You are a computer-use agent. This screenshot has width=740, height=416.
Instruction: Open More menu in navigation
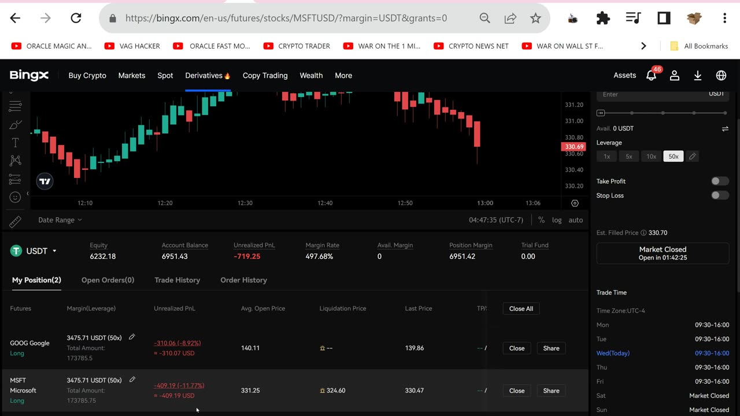pyautogui.click(x=343, y=76)
